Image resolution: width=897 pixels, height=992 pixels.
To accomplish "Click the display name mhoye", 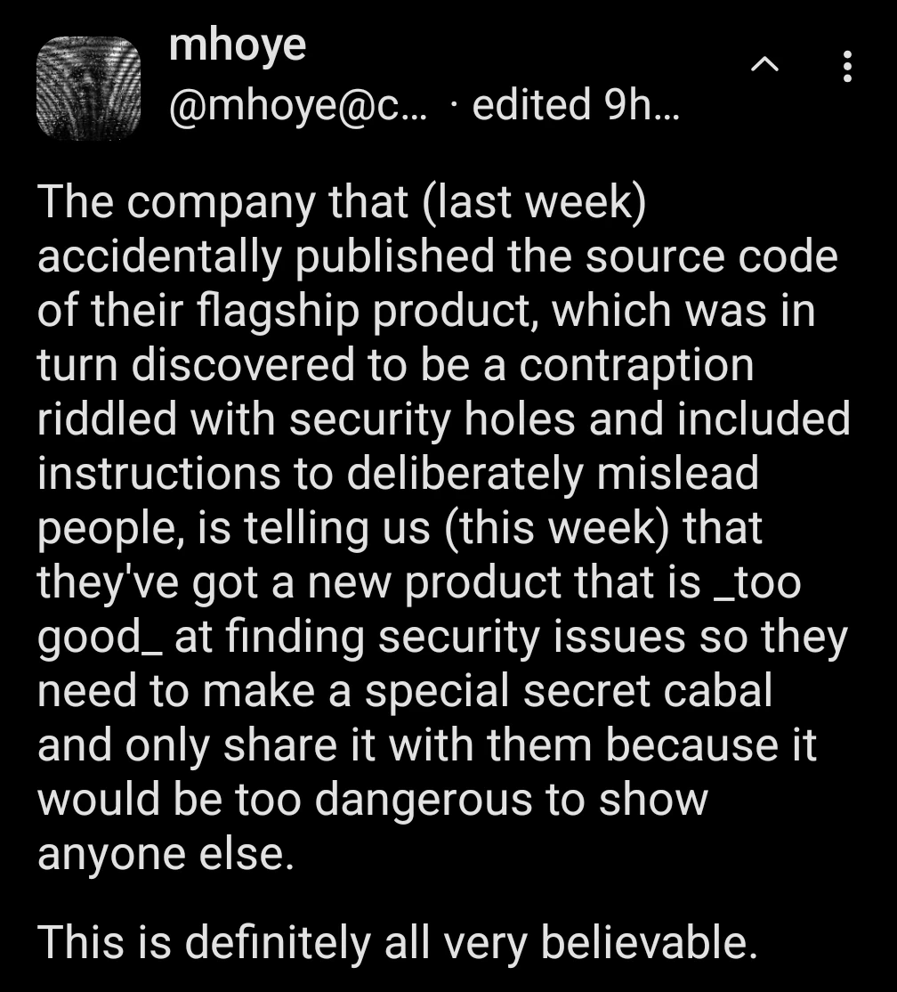I will click(237, 45).
